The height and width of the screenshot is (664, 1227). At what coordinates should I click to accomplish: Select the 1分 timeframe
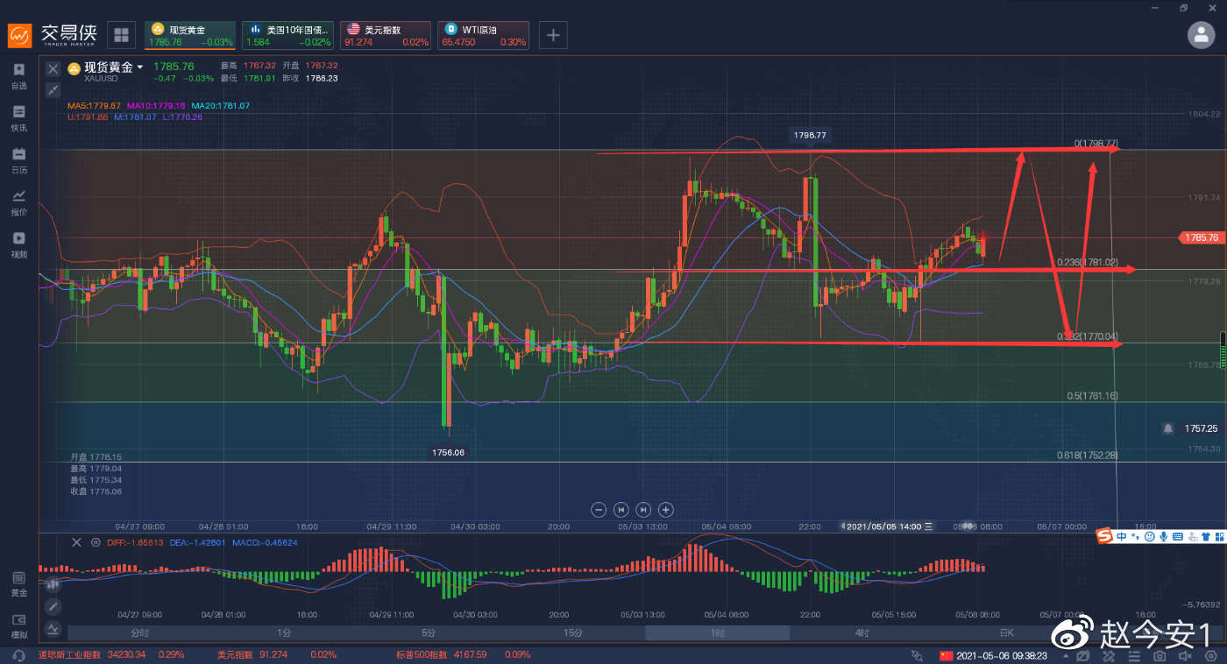tap(284, 632)
